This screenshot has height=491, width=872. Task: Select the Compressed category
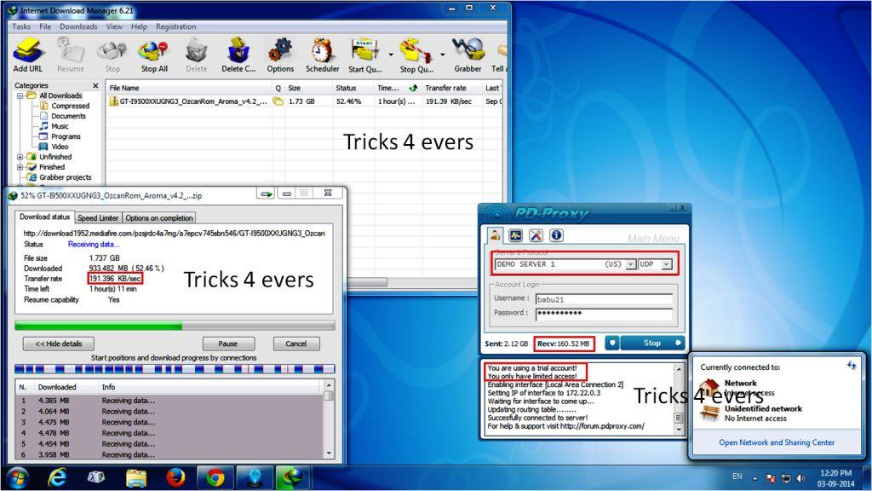coord(70,106)
